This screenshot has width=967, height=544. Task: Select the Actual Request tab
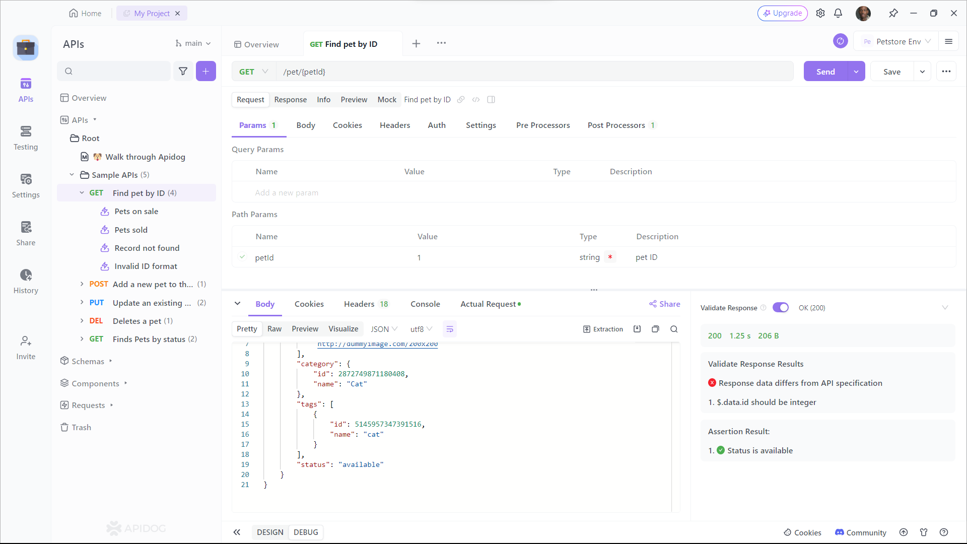(x=488, y=304)
